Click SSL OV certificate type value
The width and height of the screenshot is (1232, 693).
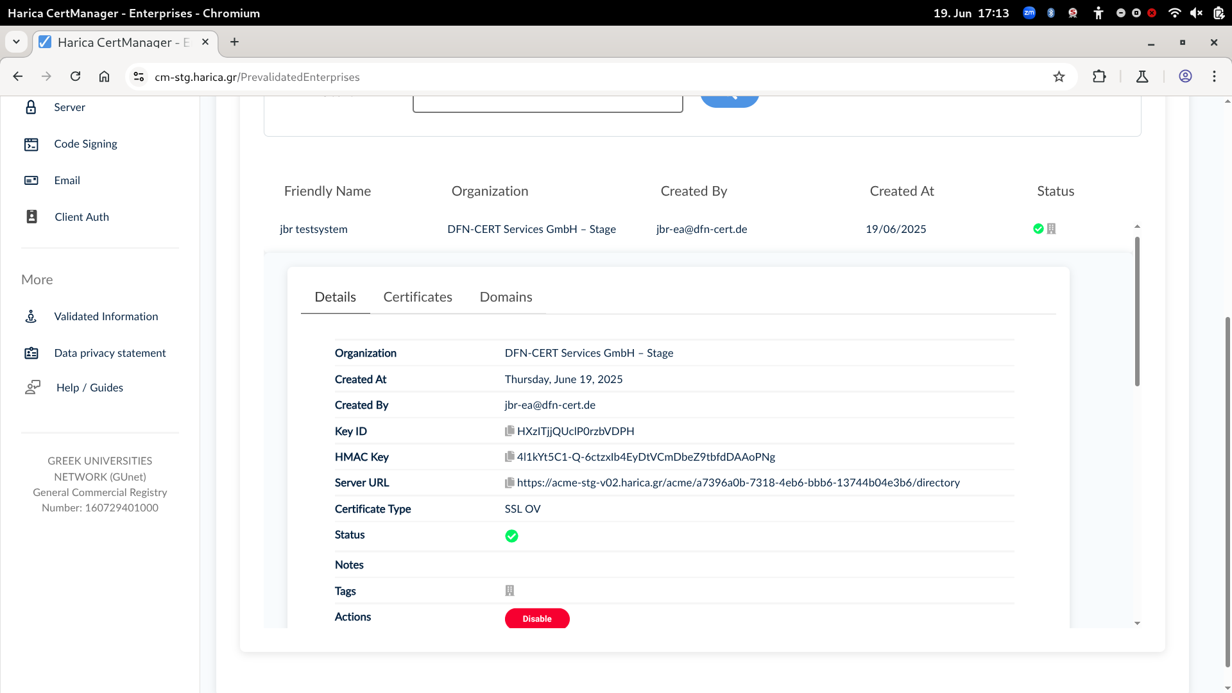pos(522,509)
